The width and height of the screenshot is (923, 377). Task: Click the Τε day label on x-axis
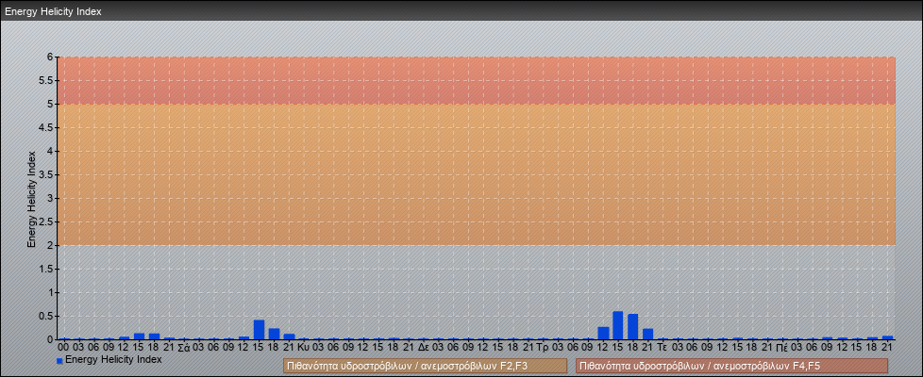[663, 347]
